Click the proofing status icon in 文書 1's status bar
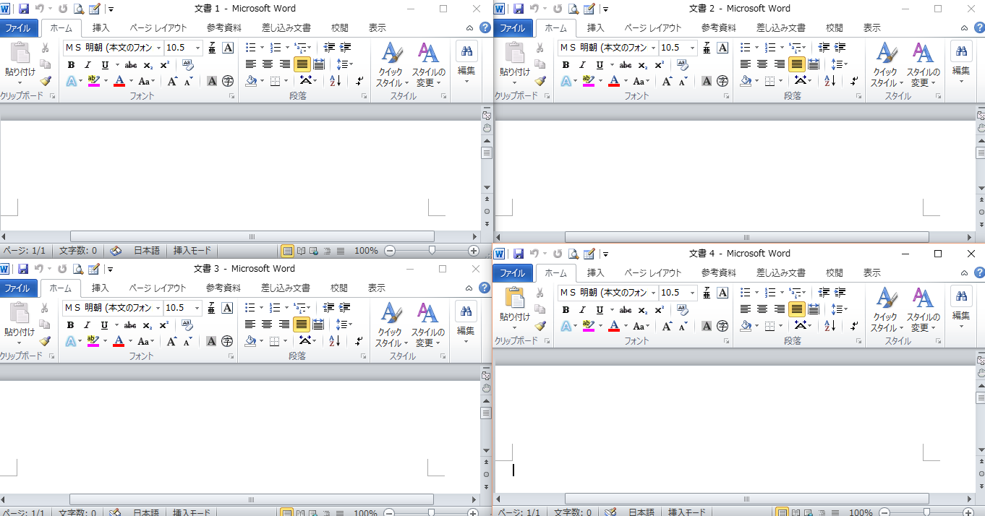This screenshot has height=516, width=985. pyautogui.click(x=116, y=251)
